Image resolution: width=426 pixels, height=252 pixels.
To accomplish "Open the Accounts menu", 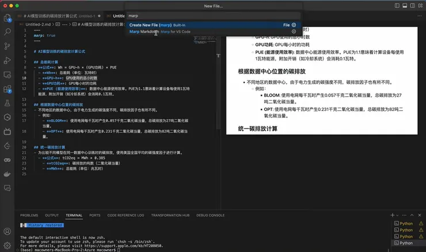I will tap(7, 231).
